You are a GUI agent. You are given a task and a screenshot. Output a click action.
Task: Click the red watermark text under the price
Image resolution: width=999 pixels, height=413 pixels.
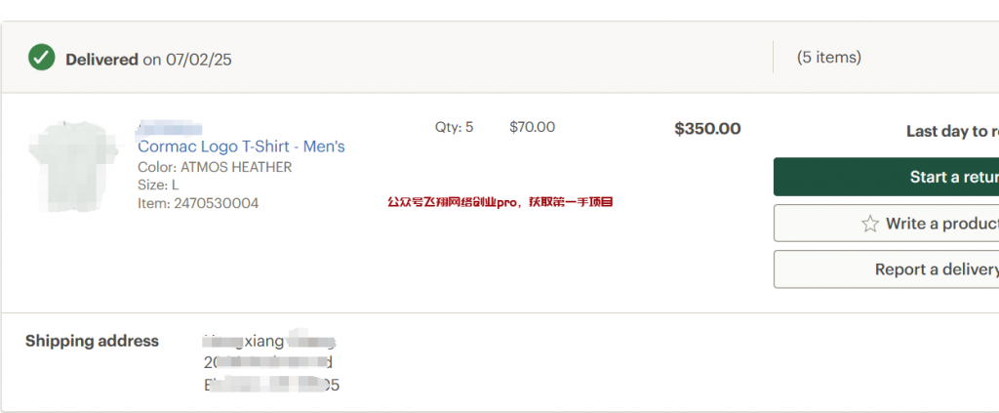tap(499, 202)
